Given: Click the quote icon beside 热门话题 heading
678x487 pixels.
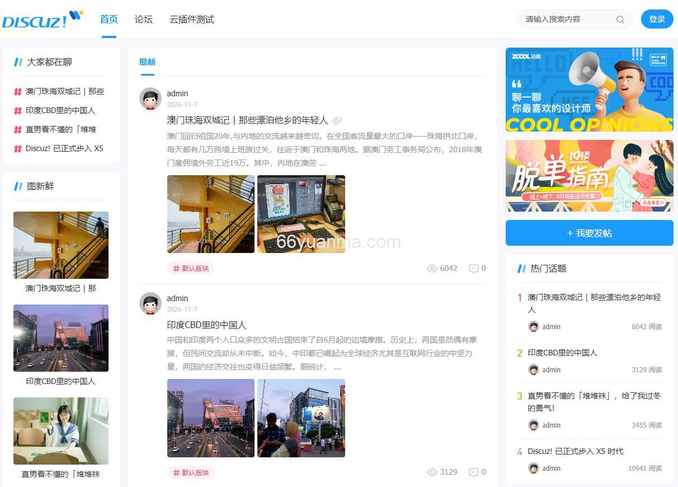Looking at the screenshot, I should pyautogui.click(x=522, y=269).
